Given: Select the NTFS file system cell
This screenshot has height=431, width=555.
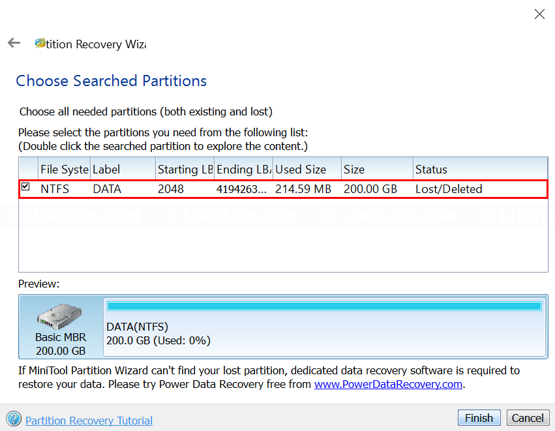Looking at the screenshot, I should 55,189.
